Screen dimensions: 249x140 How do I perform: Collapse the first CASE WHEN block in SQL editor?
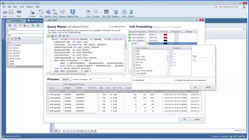(x=50, y=61)
